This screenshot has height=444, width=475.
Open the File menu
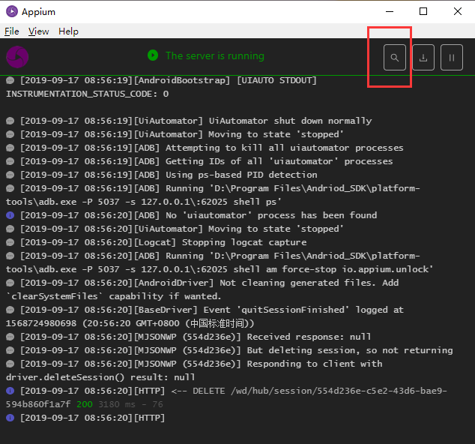(x=11, y=31)
